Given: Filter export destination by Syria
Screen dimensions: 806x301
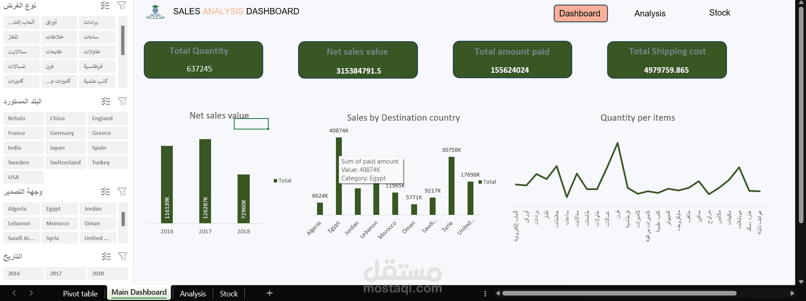Looking at the screenshot, I should pos(60,238).
